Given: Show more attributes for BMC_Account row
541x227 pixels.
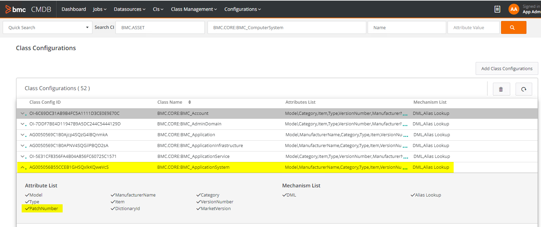Looking at the screenshot, I should (405, 115).
